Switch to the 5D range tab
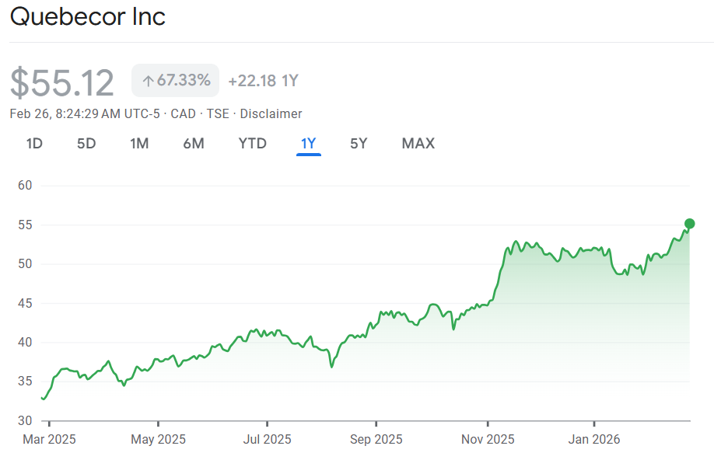The image size is (714, 460). pos(86,143)
